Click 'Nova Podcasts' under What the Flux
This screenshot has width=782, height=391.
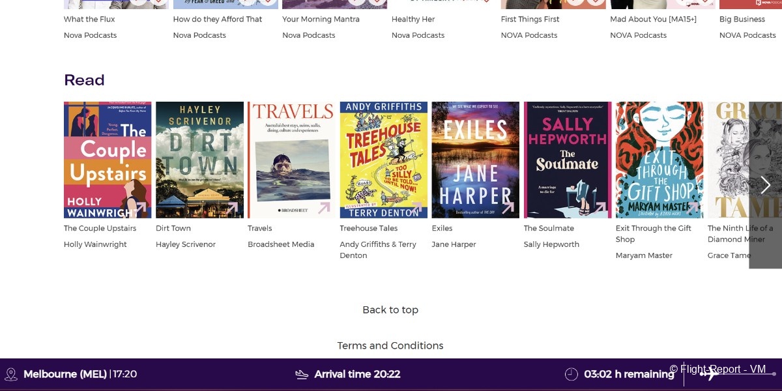click(x=91, y=35)
